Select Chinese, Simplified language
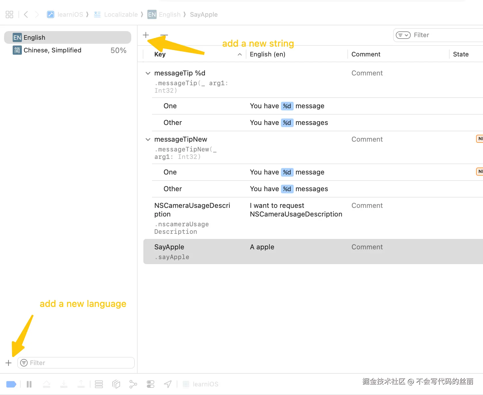This screenshot has height=395, width=483. click(68, 50)
